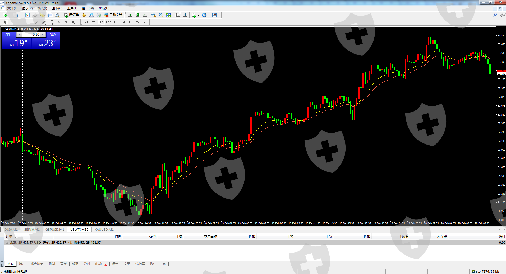
Task: Select the draw trendline tool
Action: tap(37, 22)
